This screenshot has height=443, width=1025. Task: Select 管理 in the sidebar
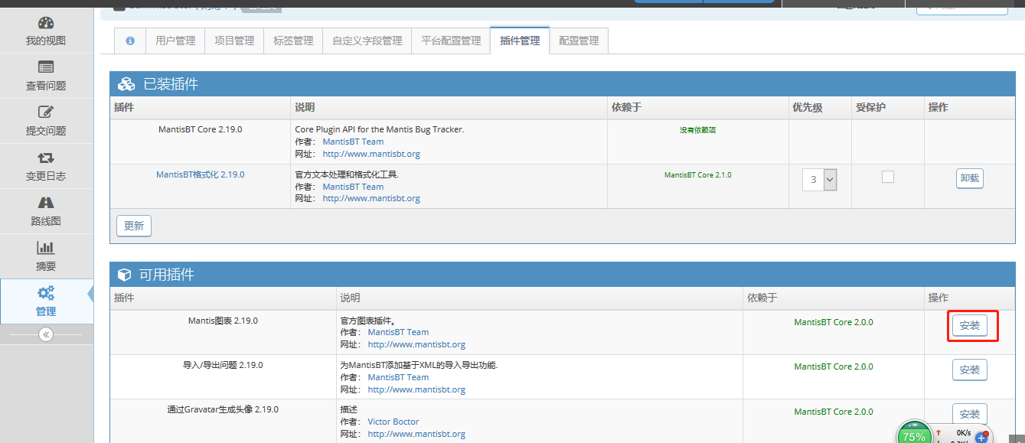pyautogui.click(x=46, y=302)
